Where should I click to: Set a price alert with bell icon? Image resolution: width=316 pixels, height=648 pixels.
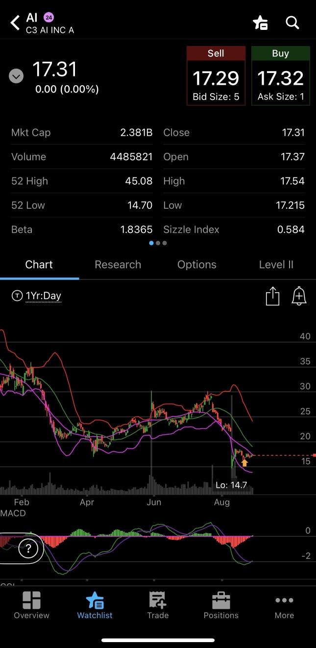299,297
